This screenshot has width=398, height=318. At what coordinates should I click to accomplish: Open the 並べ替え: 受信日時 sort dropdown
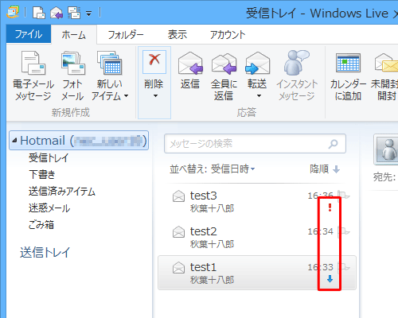tap(213, 169)
